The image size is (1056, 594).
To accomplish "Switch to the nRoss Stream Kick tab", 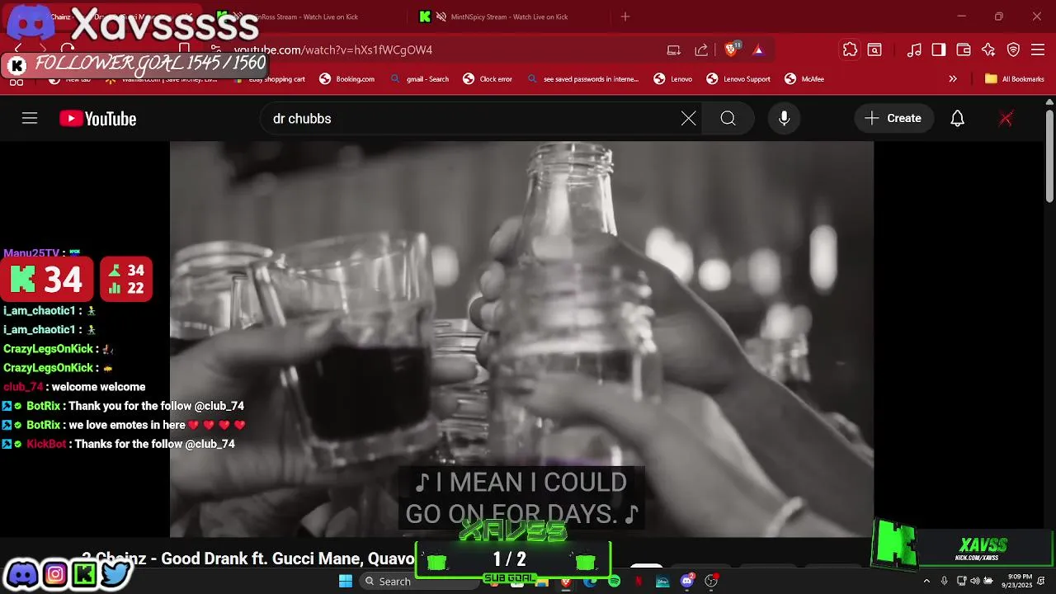I will pyautogui.click(x=307, y=16).
